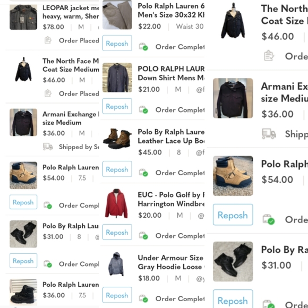This screenshot has width=308, height=308.
Task: Click the Order Placed clipboard icon for LEOPAR jacket
Action: point(48,40)
